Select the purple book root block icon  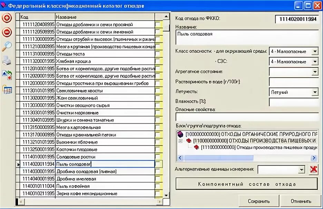[x=180, y=134]
